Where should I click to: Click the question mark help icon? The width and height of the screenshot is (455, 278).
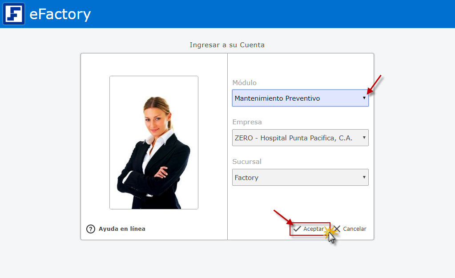[91, 229]
